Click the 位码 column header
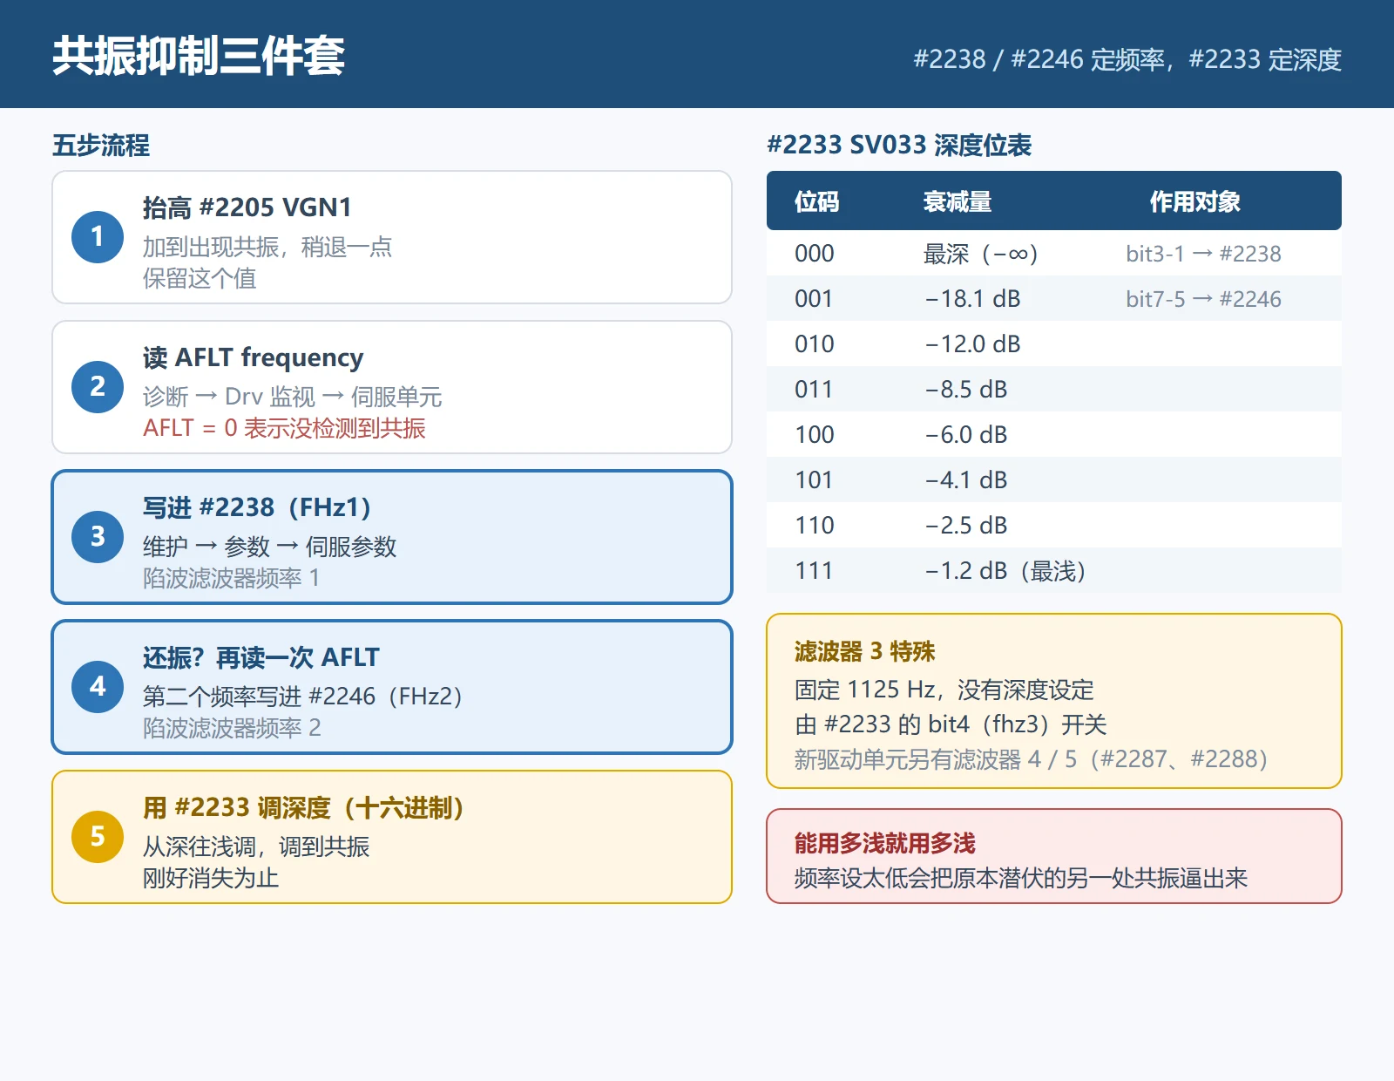The image size is (1394, 1081). pos(817,201)
